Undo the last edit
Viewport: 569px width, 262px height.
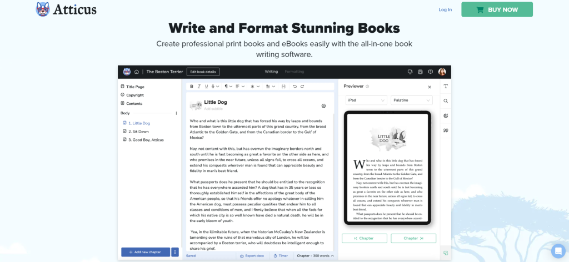[295, 87]
